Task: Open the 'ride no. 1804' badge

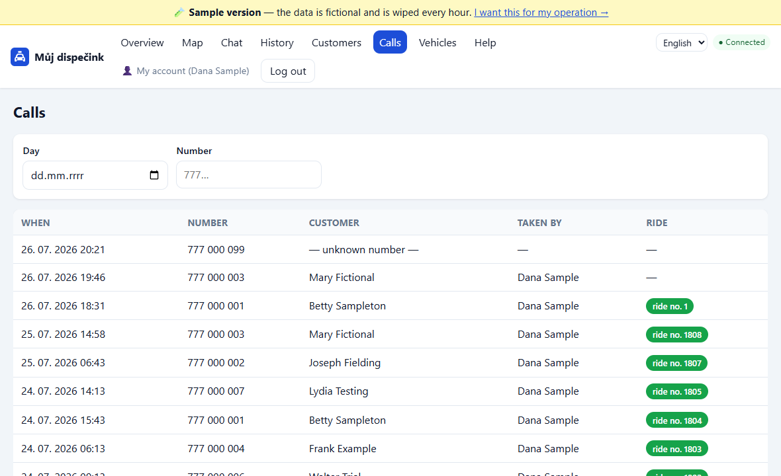Action: point(677,420)
